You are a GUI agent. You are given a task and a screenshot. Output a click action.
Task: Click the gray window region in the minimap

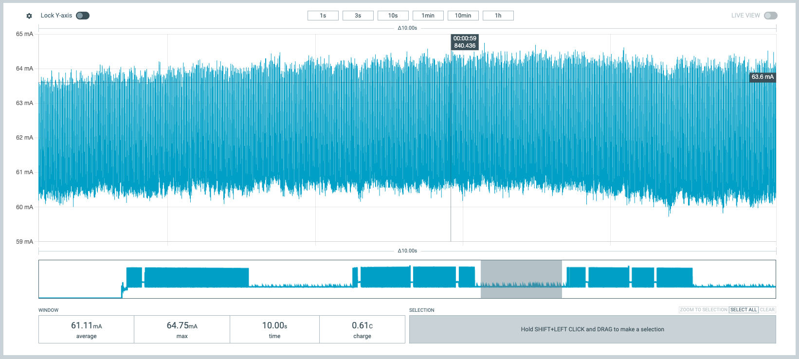[x=521, y=279]
